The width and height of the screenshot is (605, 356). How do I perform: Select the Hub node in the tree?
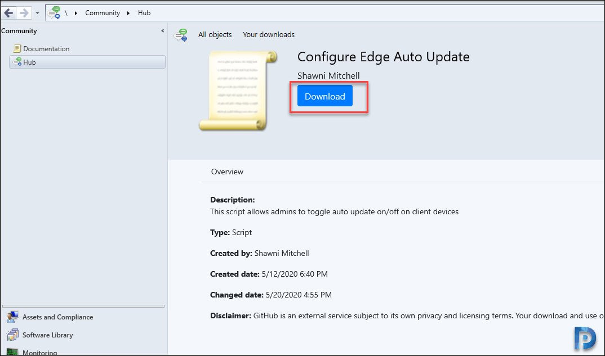(87, 62)
